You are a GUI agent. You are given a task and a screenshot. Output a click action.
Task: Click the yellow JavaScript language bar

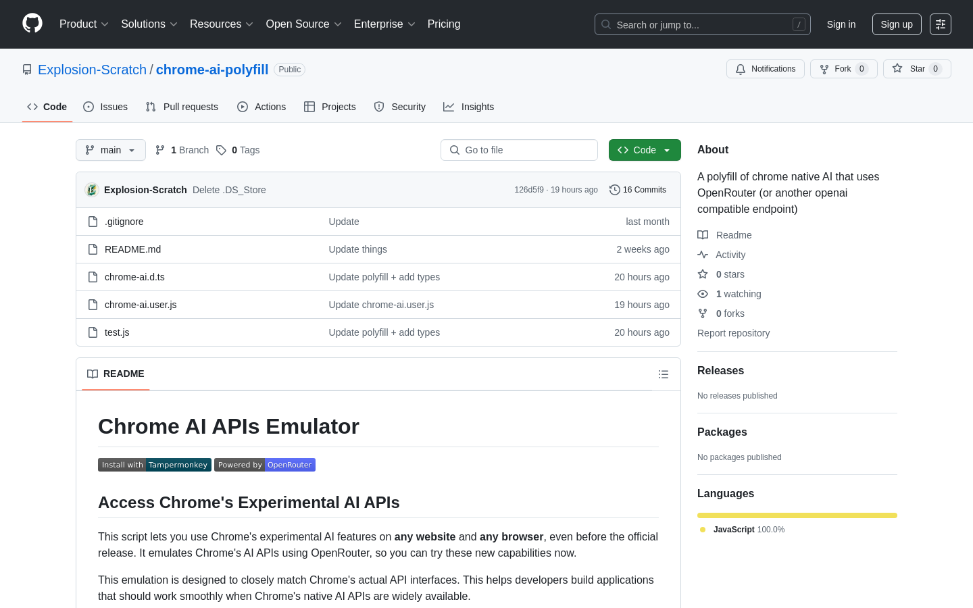[797, 515]
